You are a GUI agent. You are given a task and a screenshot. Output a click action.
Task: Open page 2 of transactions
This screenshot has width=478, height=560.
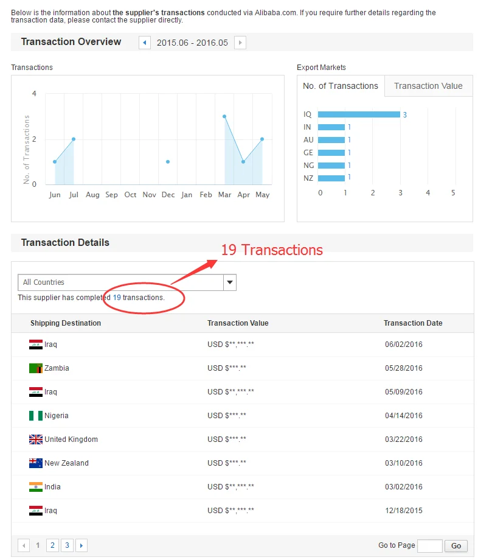pyautogui.click(x=53, y=545)
